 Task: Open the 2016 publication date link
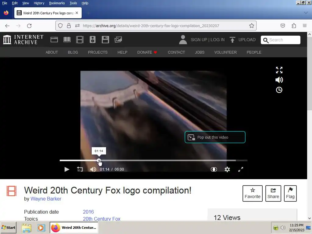pyautogui.click(x=88, y=212)
